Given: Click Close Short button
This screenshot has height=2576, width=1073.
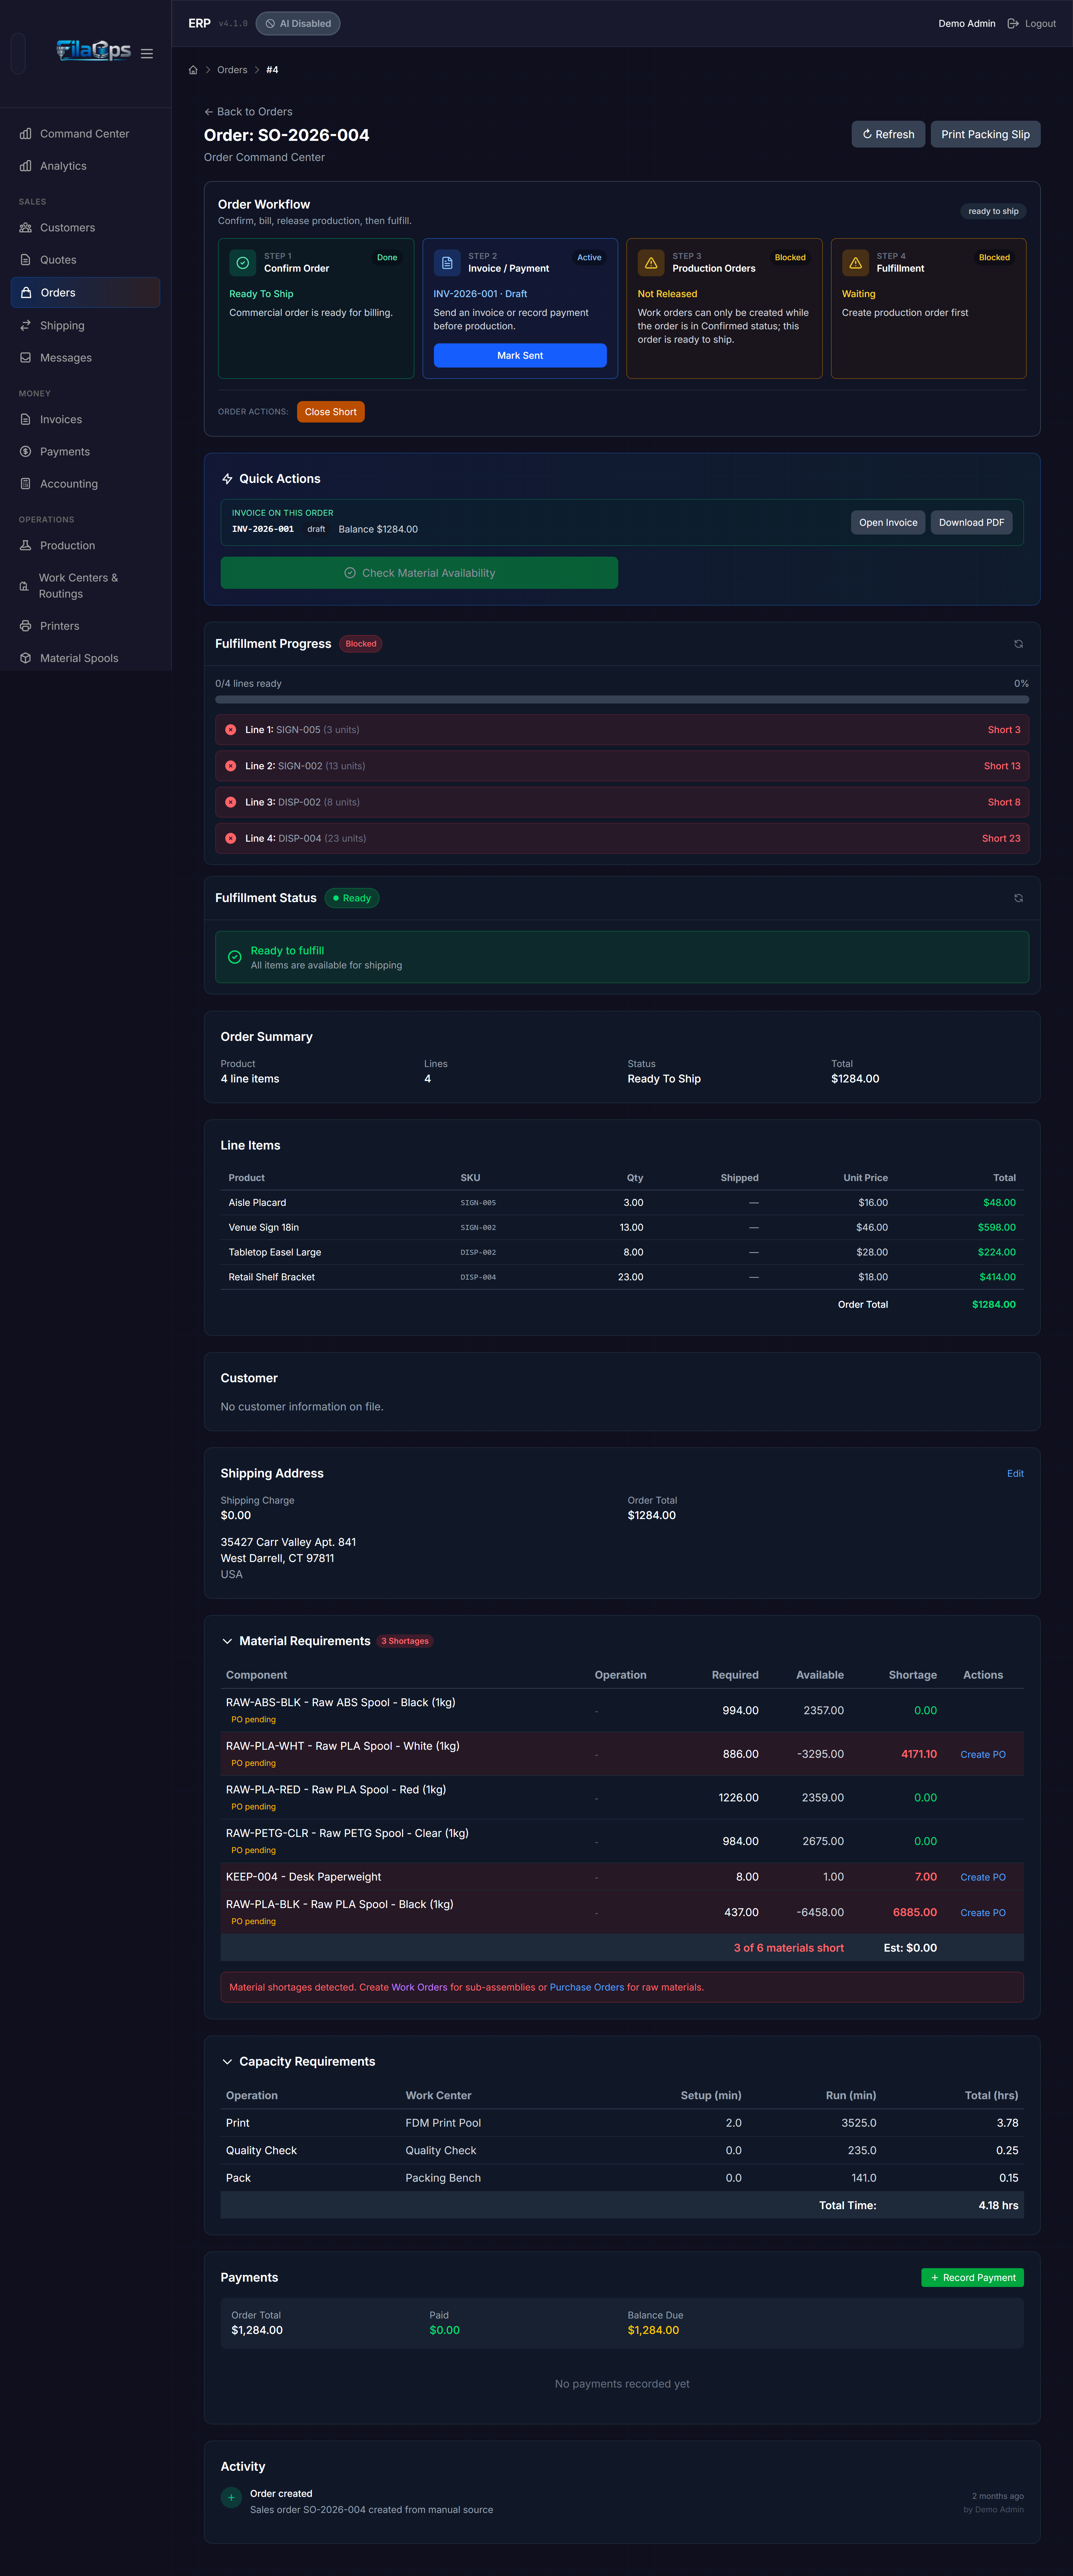Looking at the screenshot, I should tap(331, 412).
